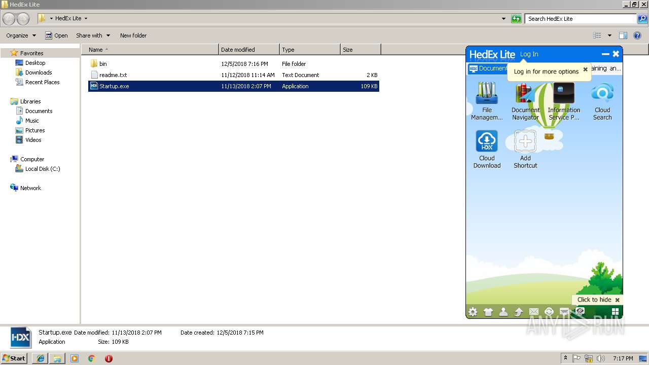
Task: Open the Videos library
Action: tap(33, 140)
